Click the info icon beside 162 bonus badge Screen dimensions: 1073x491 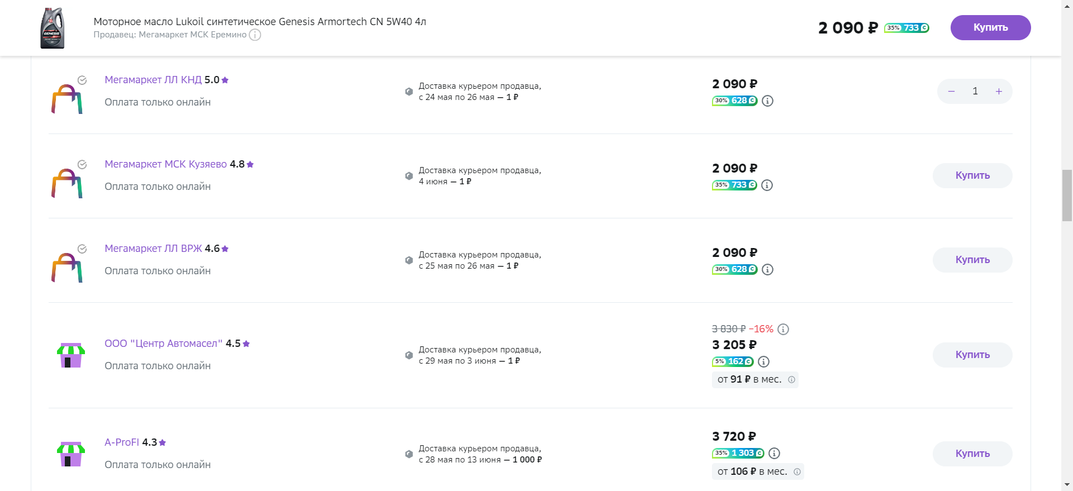click(x=764, y=362)
